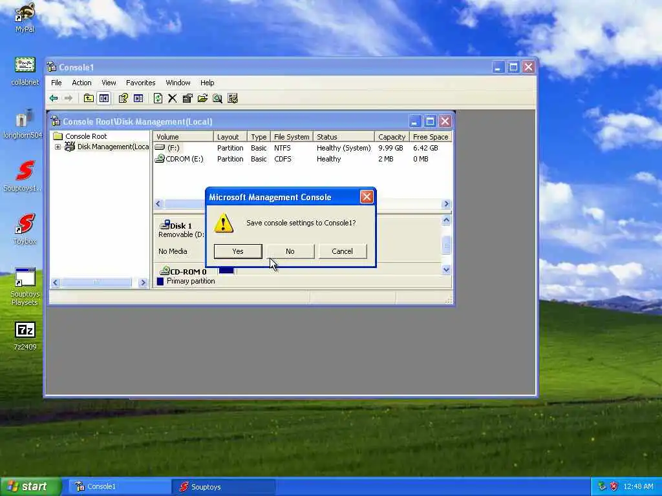Open the Souptoys1.. desktop icon
Viewport: 662px width, 496px height.
pyautogui.click(x=23, y=176)
